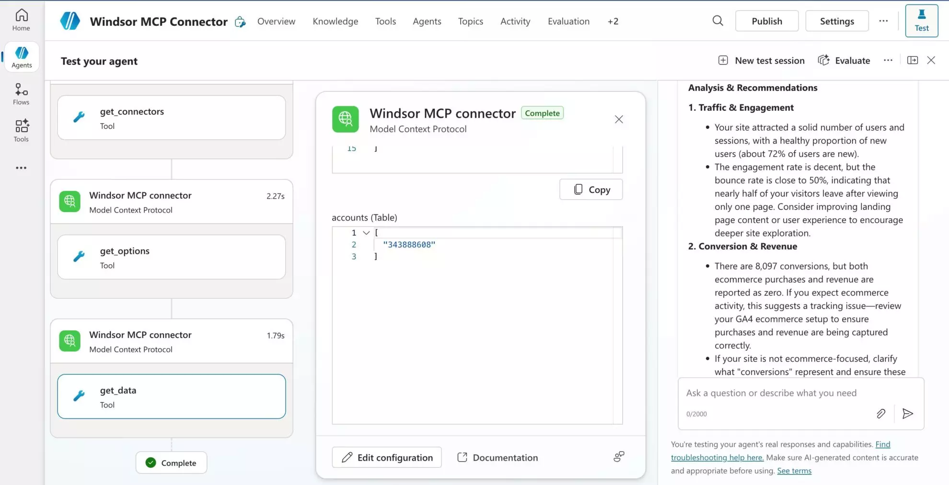Open Flows from the left sidebar

point(21,94)
